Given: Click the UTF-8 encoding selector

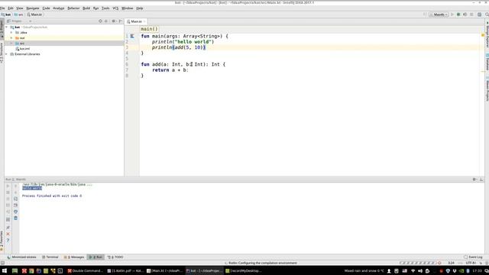Looking at the screenshot, I should click(471, 263).
